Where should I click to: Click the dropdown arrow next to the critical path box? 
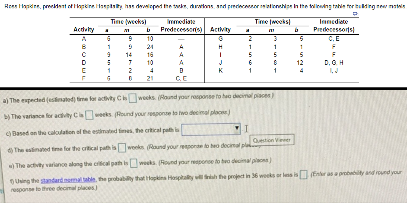coord(237,129)
